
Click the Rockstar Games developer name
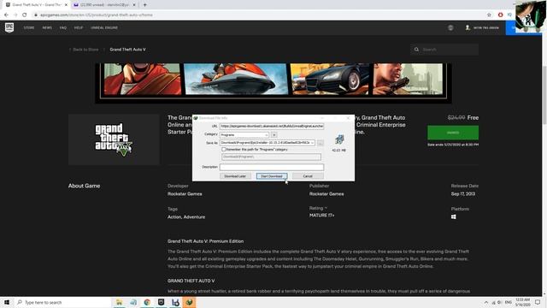pos(185,194)
